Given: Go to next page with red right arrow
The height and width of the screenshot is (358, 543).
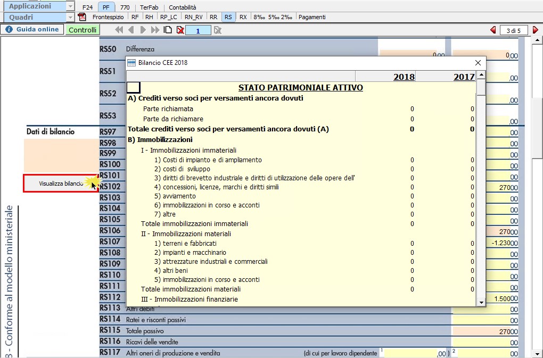Looking at the screenshot, I should pyautogui.click(x=536, y=30).
